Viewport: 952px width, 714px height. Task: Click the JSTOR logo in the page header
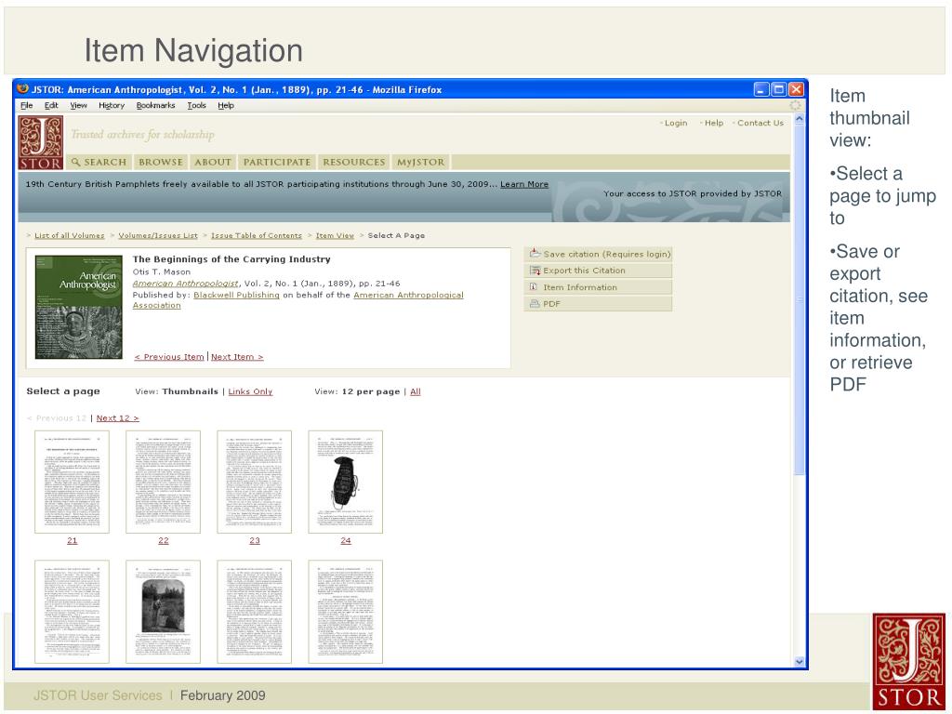pyautogui.click(x=41, y=142)
